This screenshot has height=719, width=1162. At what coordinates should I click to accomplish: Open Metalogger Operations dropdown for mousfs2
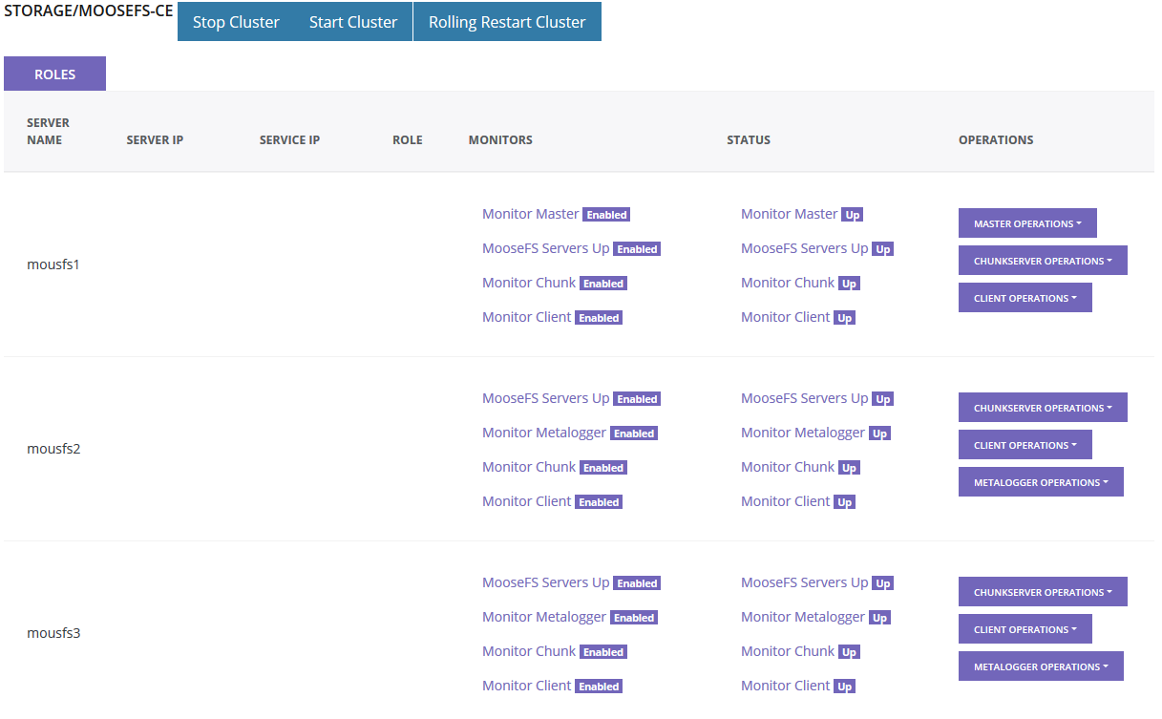[x=1041, y=482]
